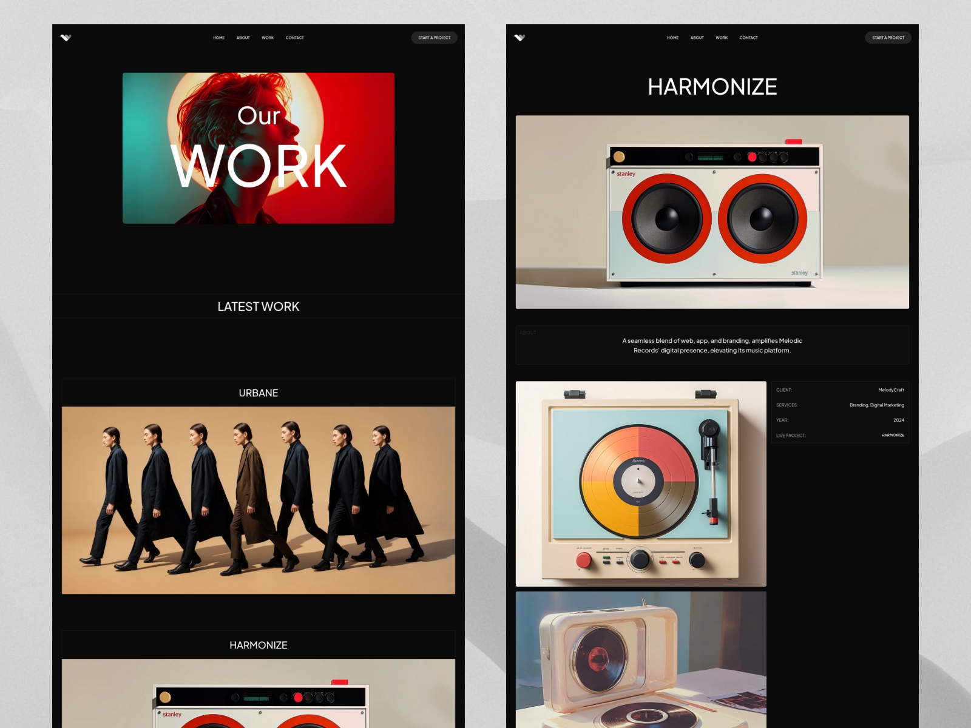The height and width of the screenshot is (728, 971).
Task: Open the Harmonize live project link
Action: click(x=892, y=436)
